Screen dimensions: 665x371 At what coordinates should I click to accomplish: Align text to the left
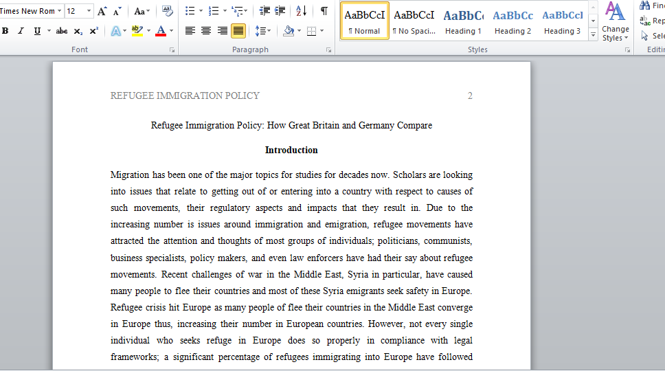click(x=190, y=31)
